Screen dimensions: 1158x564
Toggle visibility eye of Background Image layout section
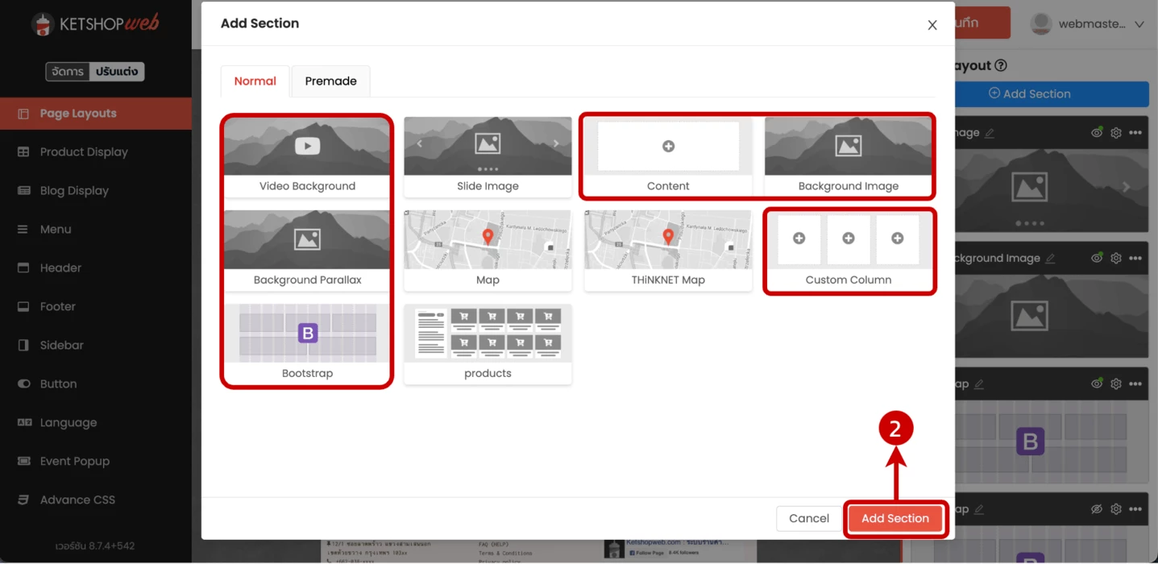tap(1097, 259)
